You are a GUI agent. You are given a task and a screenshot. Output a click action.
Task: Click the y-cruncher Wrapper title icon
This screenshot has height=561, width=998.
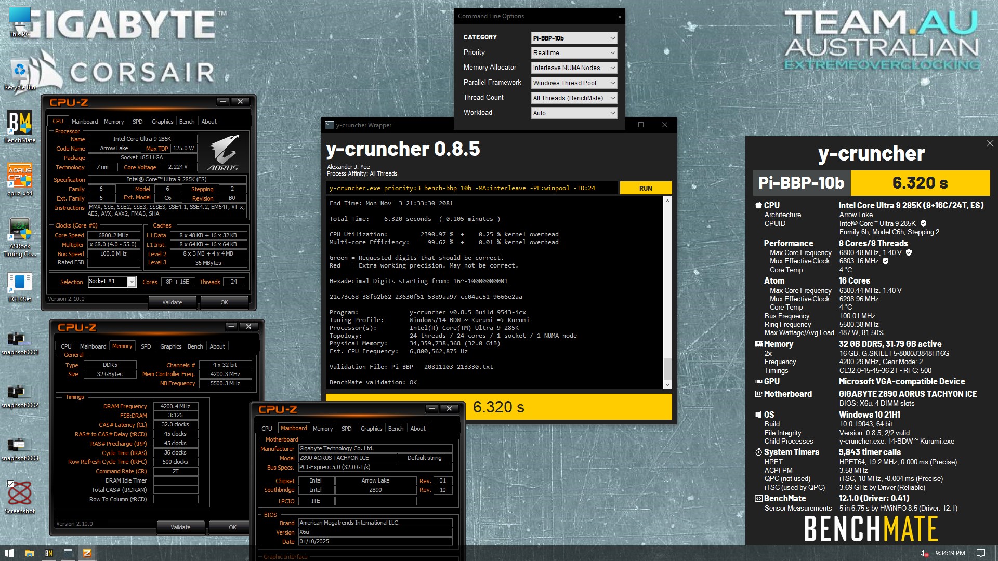point(329,125)
